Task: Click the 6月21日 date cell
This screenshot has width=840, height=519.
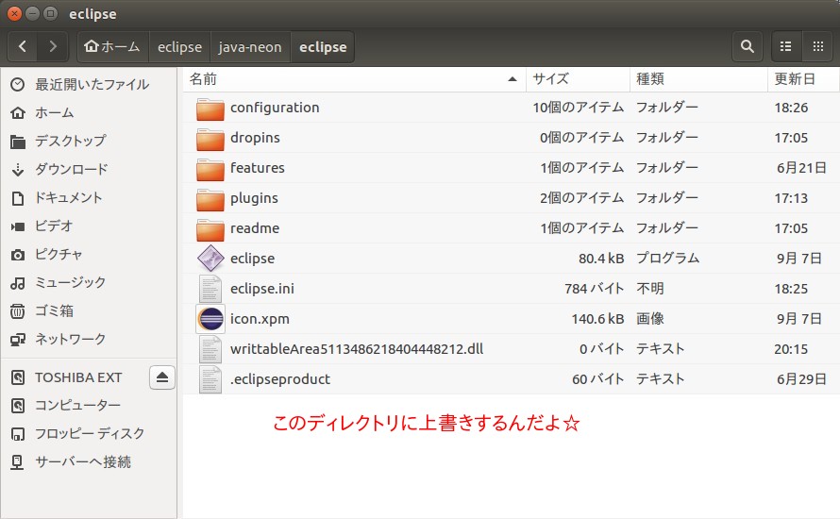Action: click(801, 168)
